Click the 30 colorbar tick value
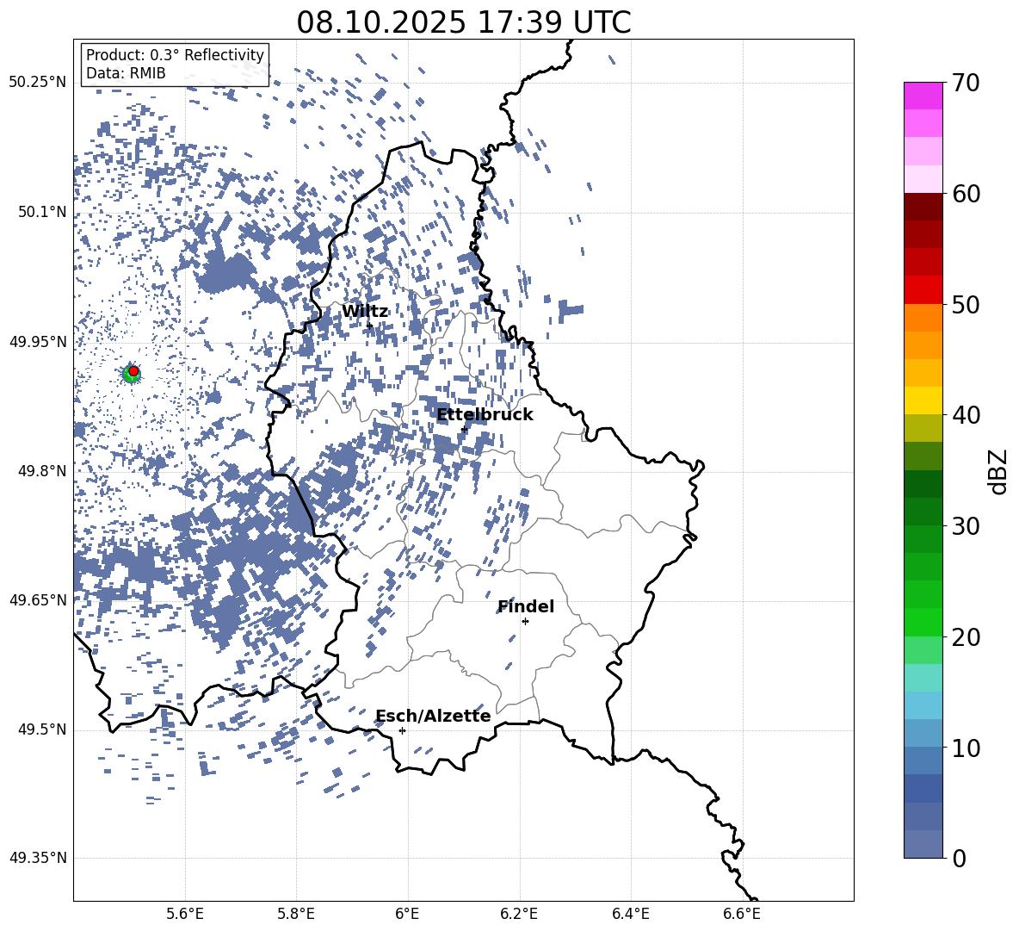This screenshot has width=1019, height=931. 966,526
